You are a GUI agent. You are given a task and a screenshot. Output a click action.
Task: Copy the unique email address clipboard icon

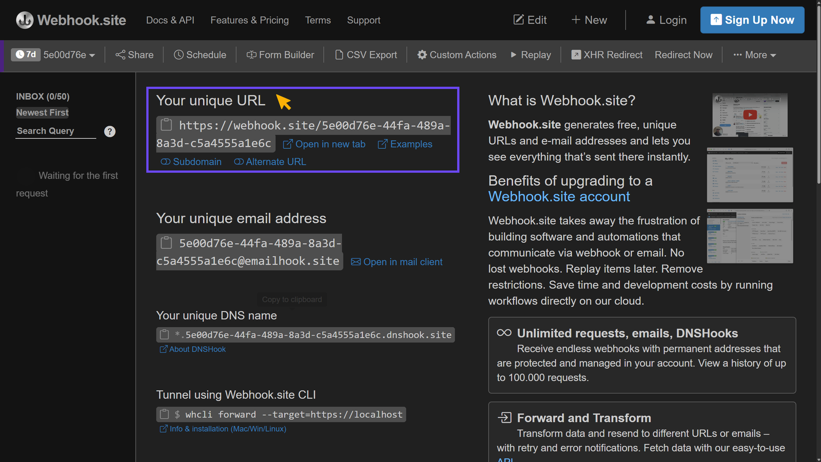tap(166, 242)
